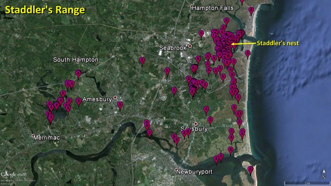Select the northernmost pin right of Hampton Falls
The image size is (331, 186).
point(242,2)
